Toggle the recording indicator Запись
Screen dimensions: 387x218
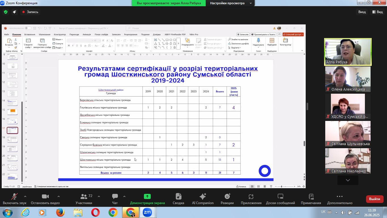(x=30, y=12)
